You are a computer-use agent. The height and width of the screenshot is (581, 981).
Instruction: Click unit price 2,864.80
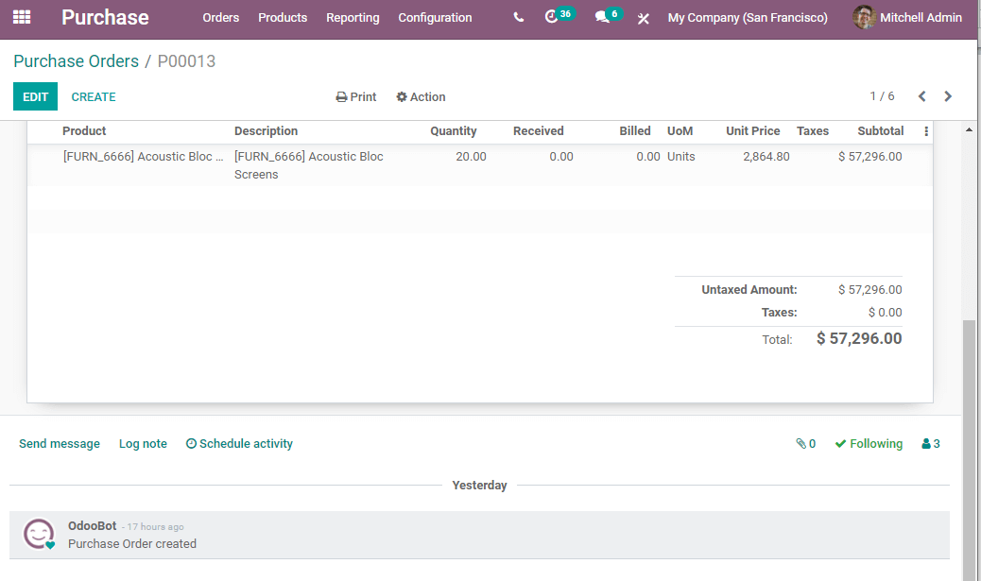766,157
